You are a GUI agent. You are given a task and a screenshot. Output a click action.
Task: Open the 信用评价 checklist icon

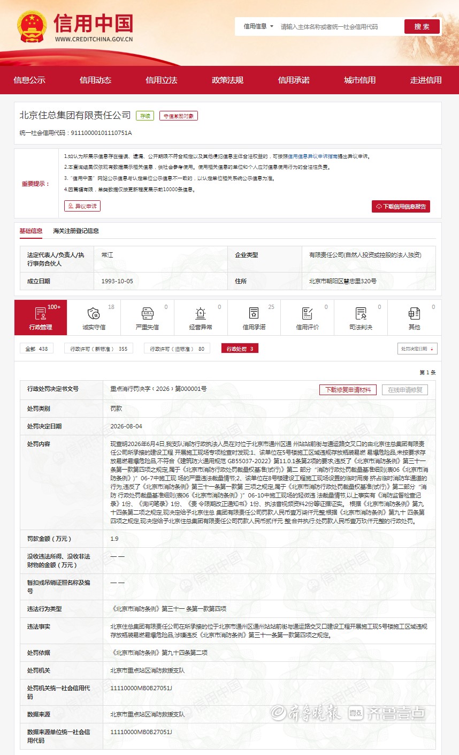coord(307,313)
